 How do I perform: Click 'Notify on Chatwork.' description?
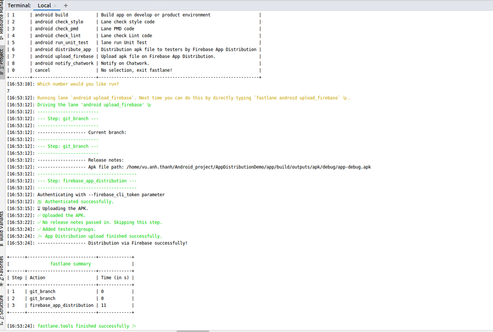pos(125,63)
